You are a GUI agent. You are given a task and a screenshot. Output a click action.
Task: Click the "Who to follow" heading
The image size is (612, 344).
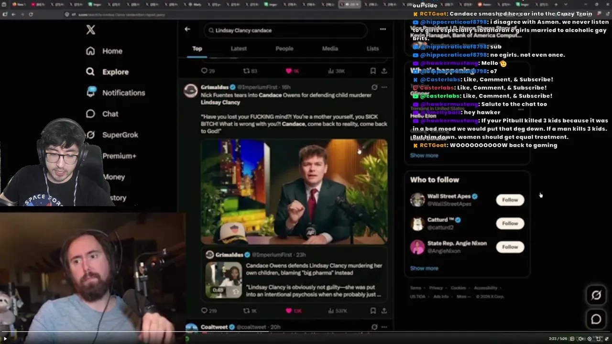(x=434, y=180)
